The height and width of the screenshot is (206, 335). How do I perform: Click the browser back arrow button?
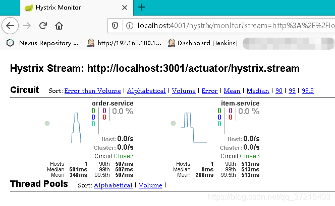[x=10, y=26]
